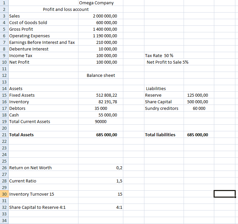Click the Operating Expenses amount cell
238x224 pixels.
coord(105,36)
